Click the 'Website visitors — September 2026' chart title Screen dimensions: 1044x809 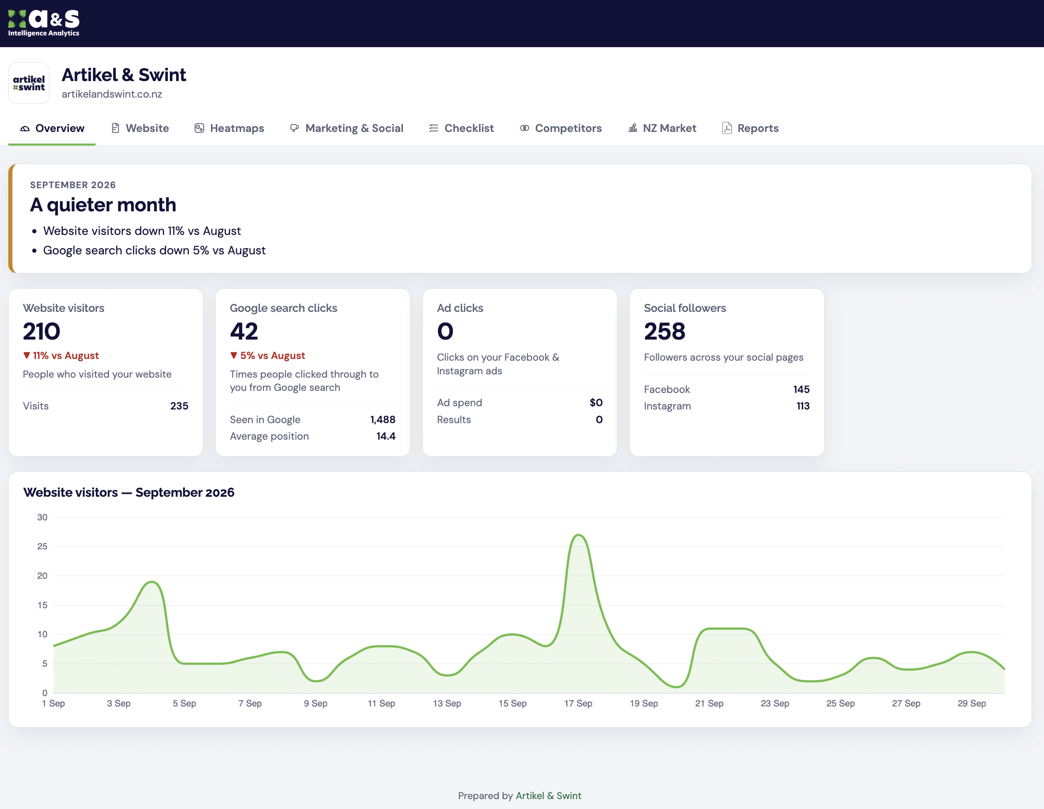pos(129,493)
